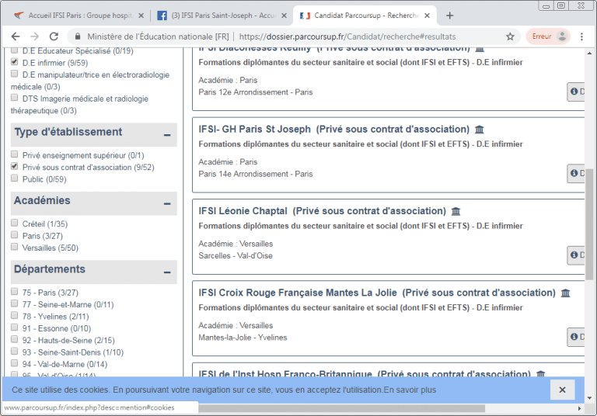
Task: Click 'Sarcelles - Val-d'Oise' location text
Action: pyautogui.click(x=236, y=256)
